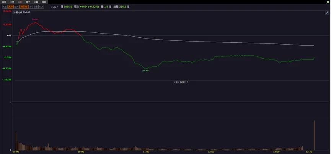Switch to the 大盤 tab

point(12,2)
